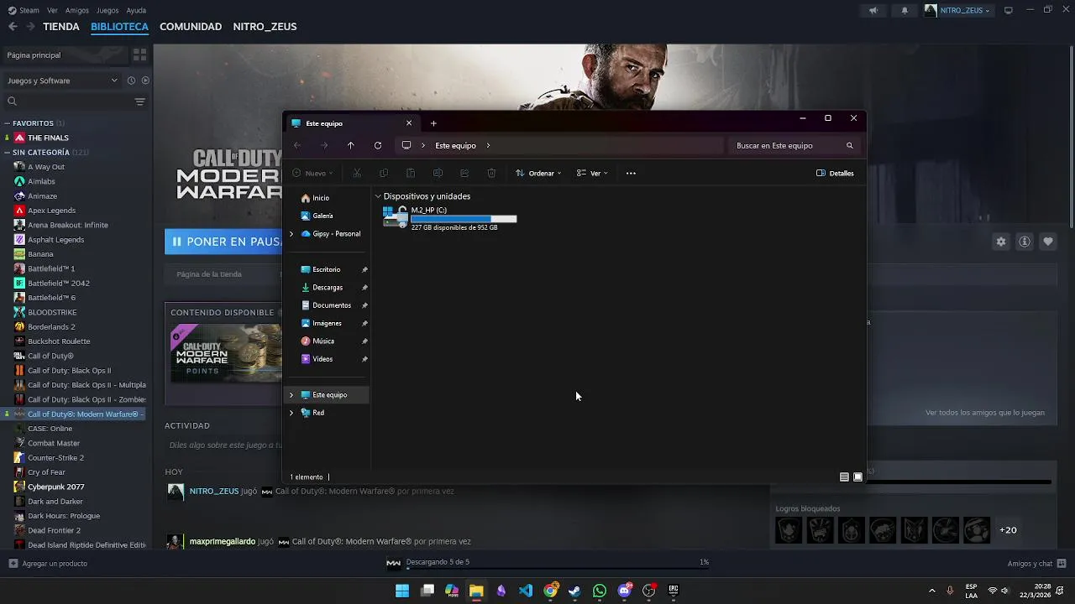Open the game settings gear icon

pos(1001,242)
